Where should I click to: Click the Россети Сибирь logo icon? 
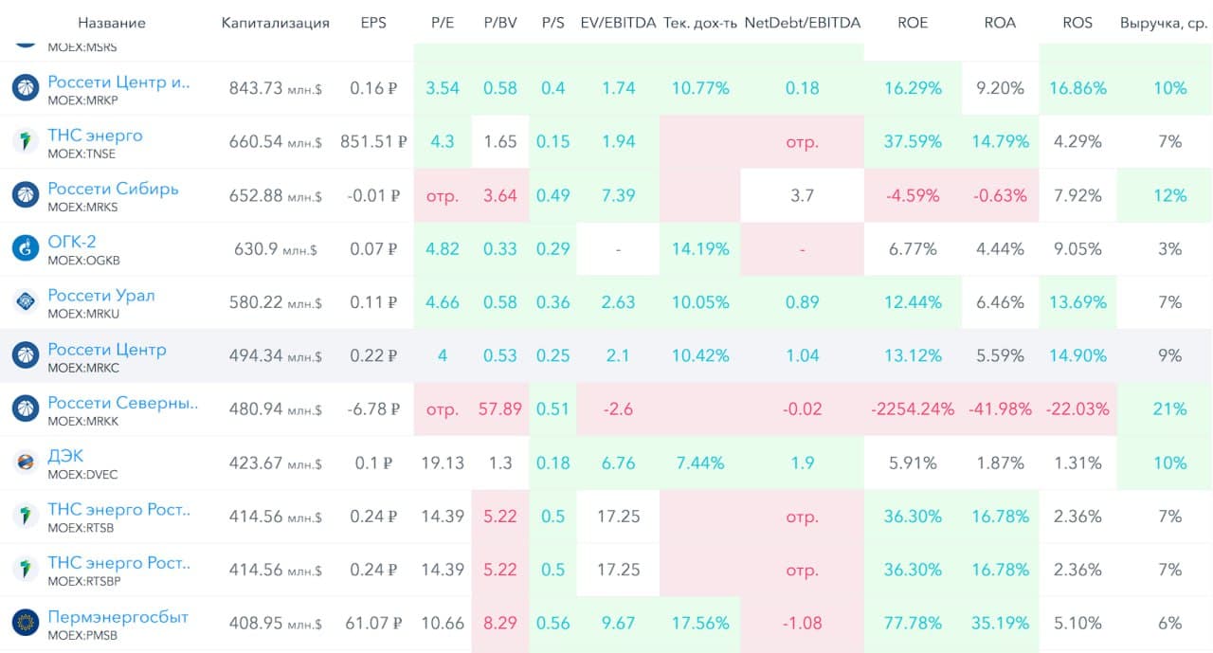pyautogui.click(x=25, y=195)
